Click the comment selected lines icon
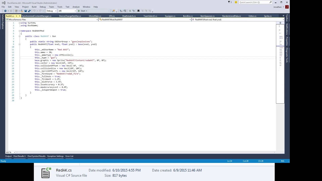Image resolution: width=322 pixels, height=181 pixels. click(x=121, y=11)
